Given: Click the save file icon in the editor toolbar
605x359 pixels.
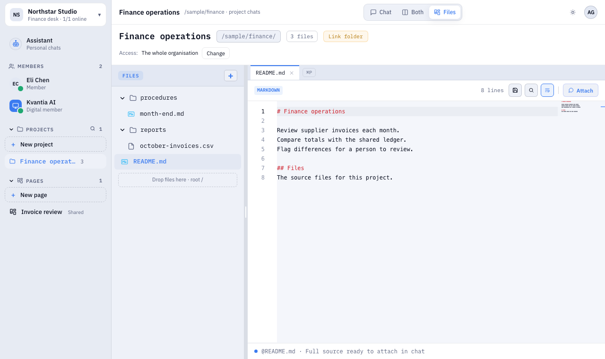Looking at the screenshot, I should [x=515, y=90].
